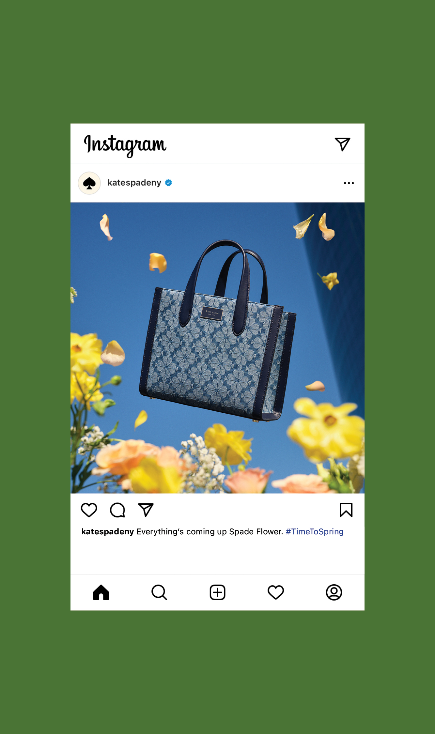Click the kate spade label on the bag
The image size is (435, 734).
[212, 313]
